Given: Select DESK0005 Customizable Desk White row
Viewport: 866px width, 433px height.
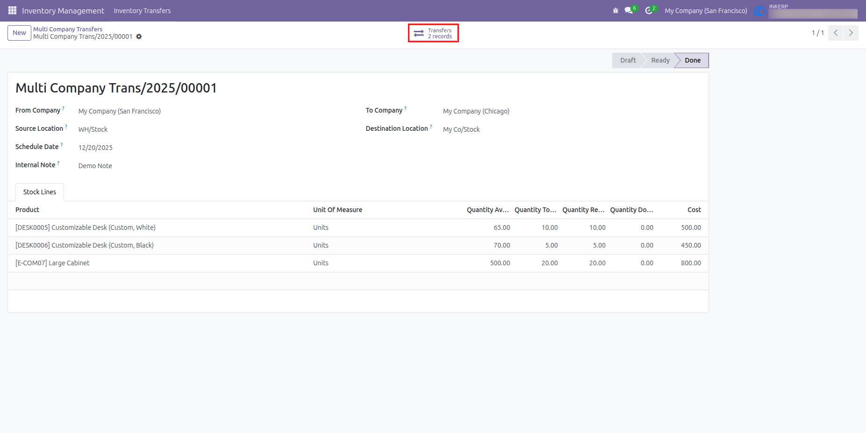Looking at the screenshot, I should [358, 227].
